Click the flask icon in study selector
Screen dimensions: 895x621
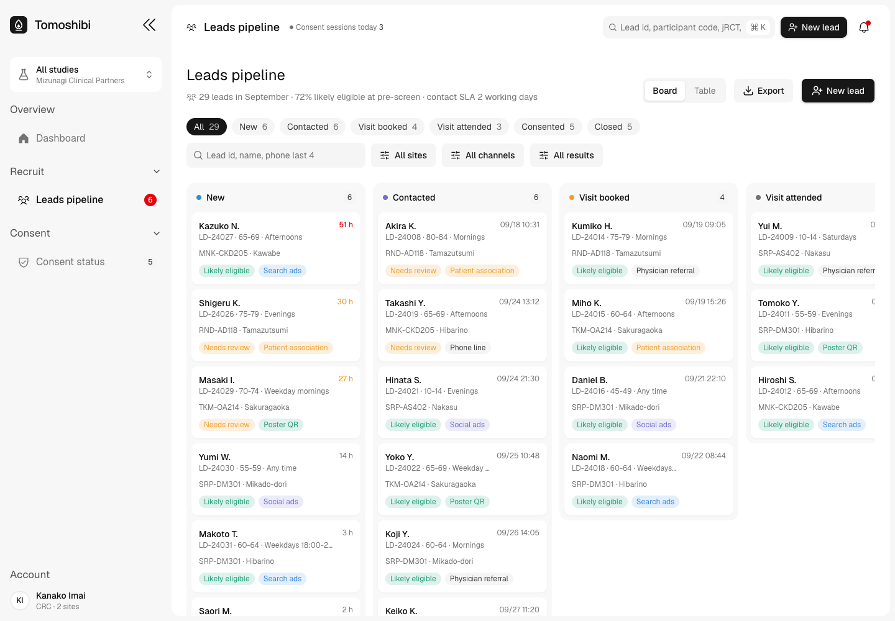[24, 75]
